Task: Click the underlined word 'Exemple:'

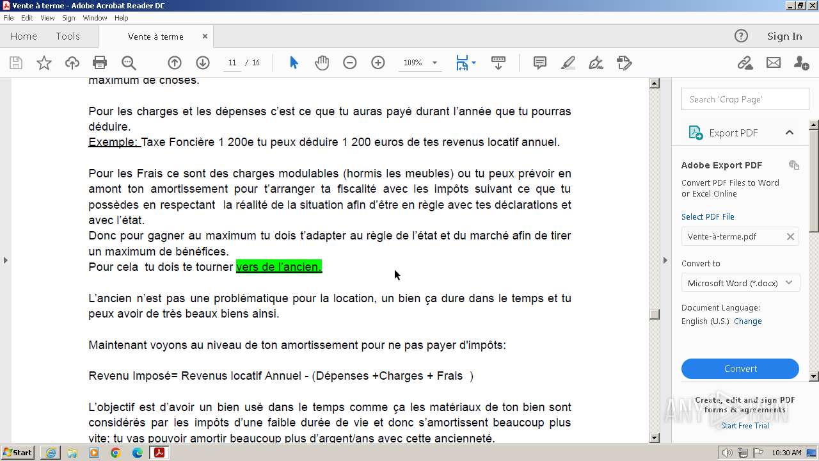Action: (114, 142)
